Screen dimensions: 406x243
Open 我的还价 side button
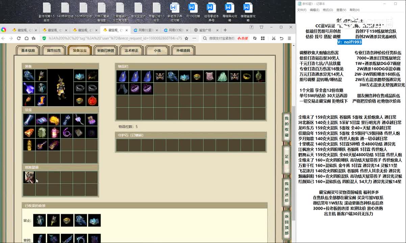coord(286,192)
